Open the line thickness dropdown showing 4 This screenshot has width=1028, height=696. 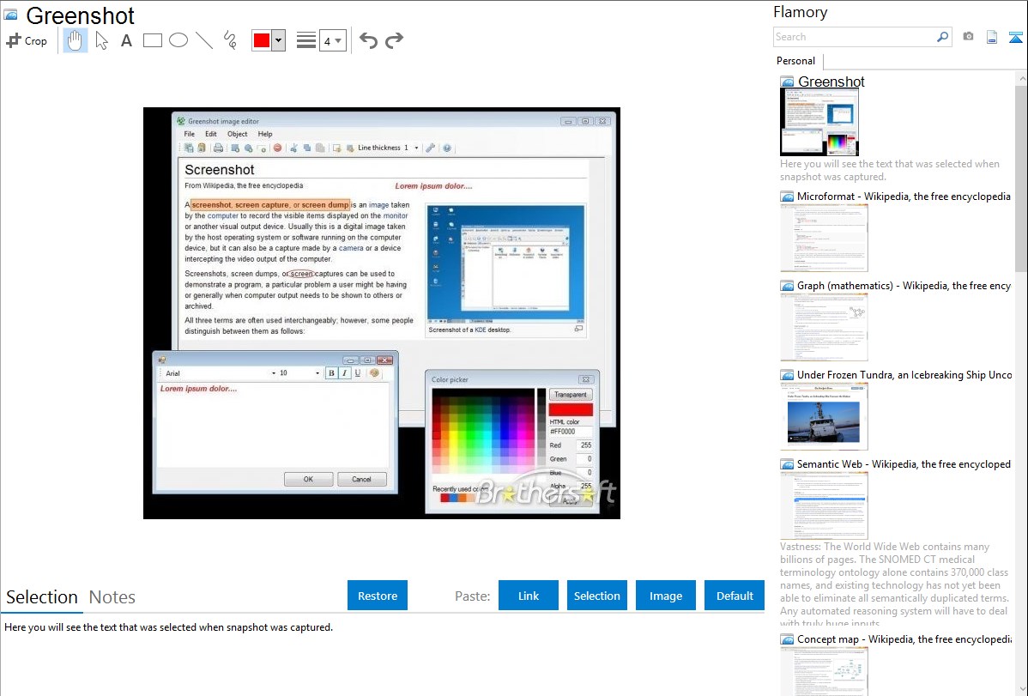tap(332, 40)
